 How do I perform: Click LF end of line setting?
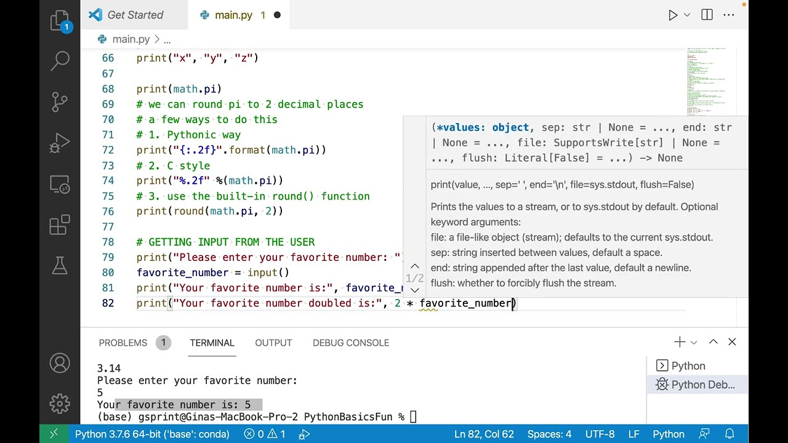[633, 434]
